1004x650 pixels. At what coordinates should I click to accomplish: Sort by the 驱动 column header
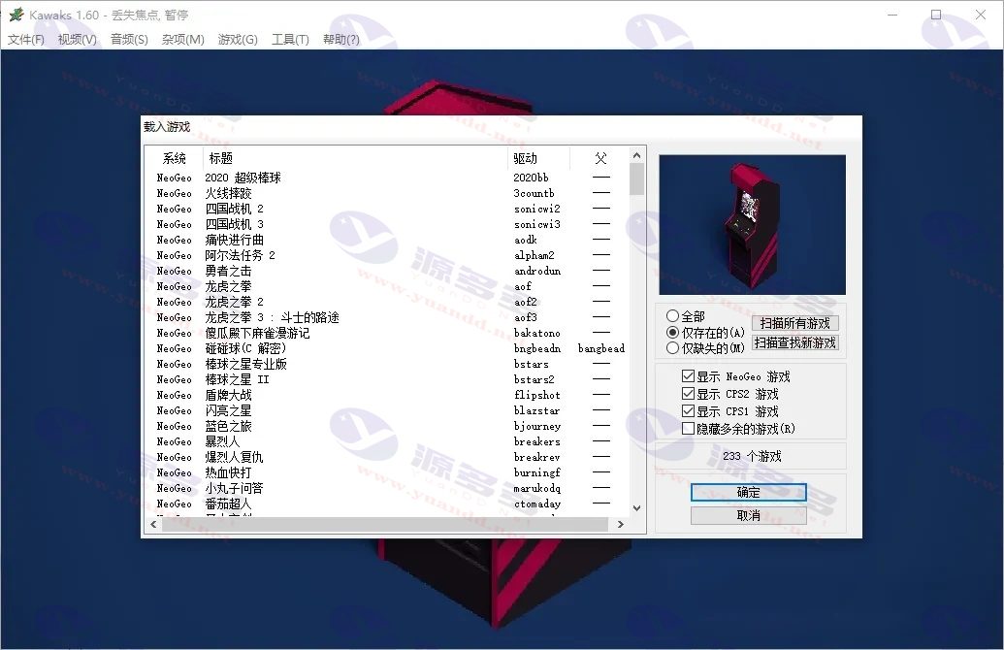click(x=538, y=158)
